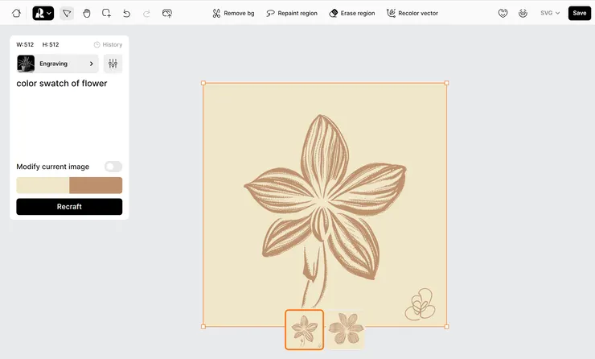
Task: Click the flower image on canvas
Action: pyautogui.click(x=325, y=204)
